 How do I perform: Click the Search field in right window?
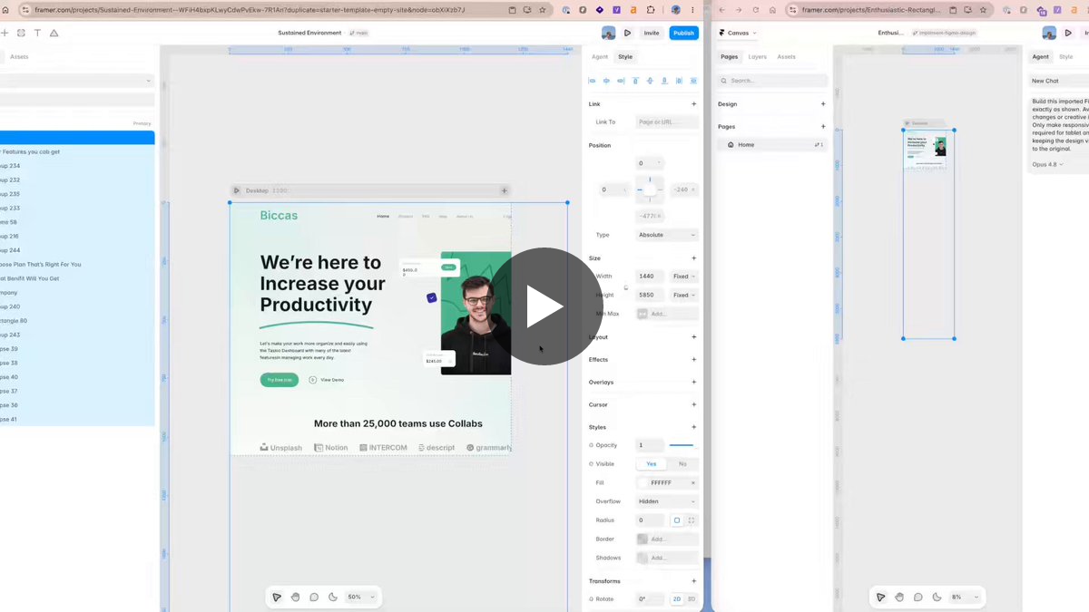[772, 81]
